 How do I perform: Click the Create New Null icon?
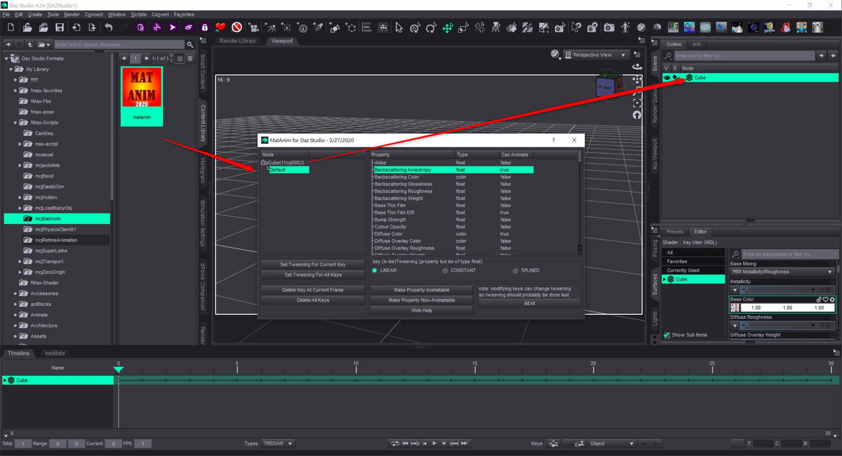click(351, 28)
